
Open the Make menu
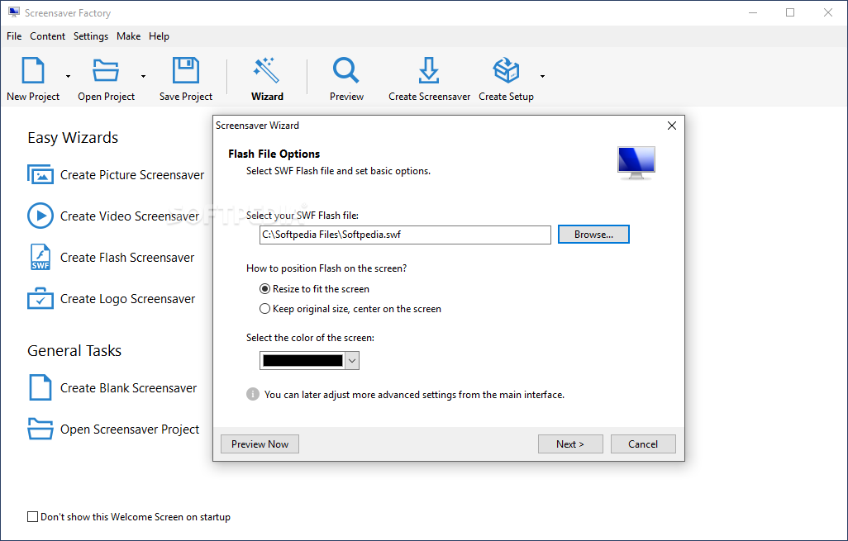(129, 36)
